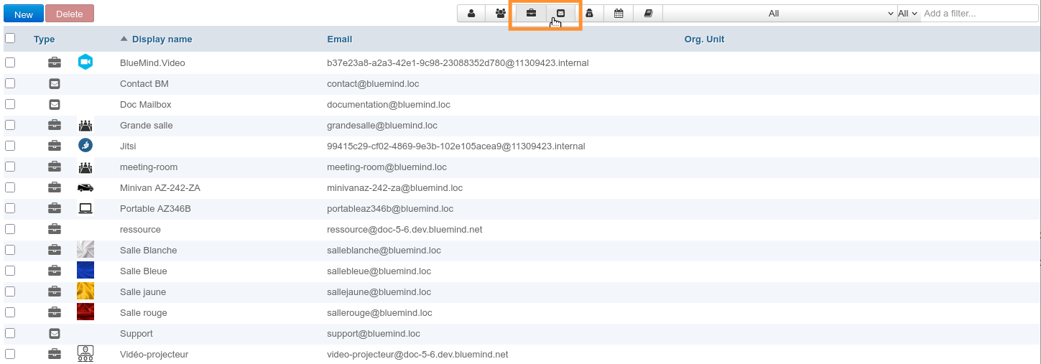Viewport: 1041px width, 364px height.
Task: Click the address books filter icon
Action: [648, 13]
